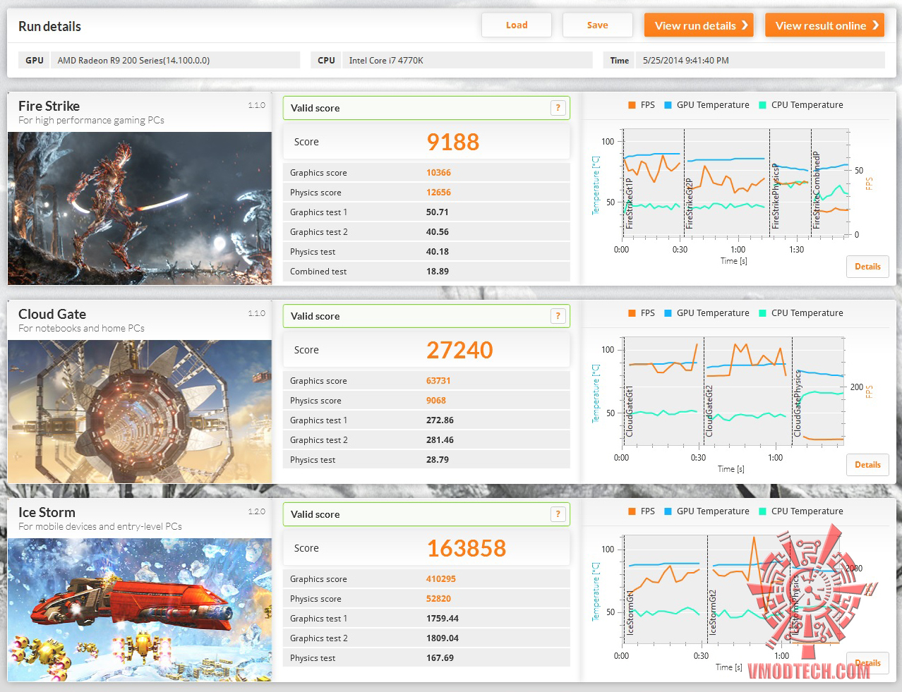Click the Cloud Gate benchmark thumbnail
This screenshot has height=692, width=902.
point(140,412)
